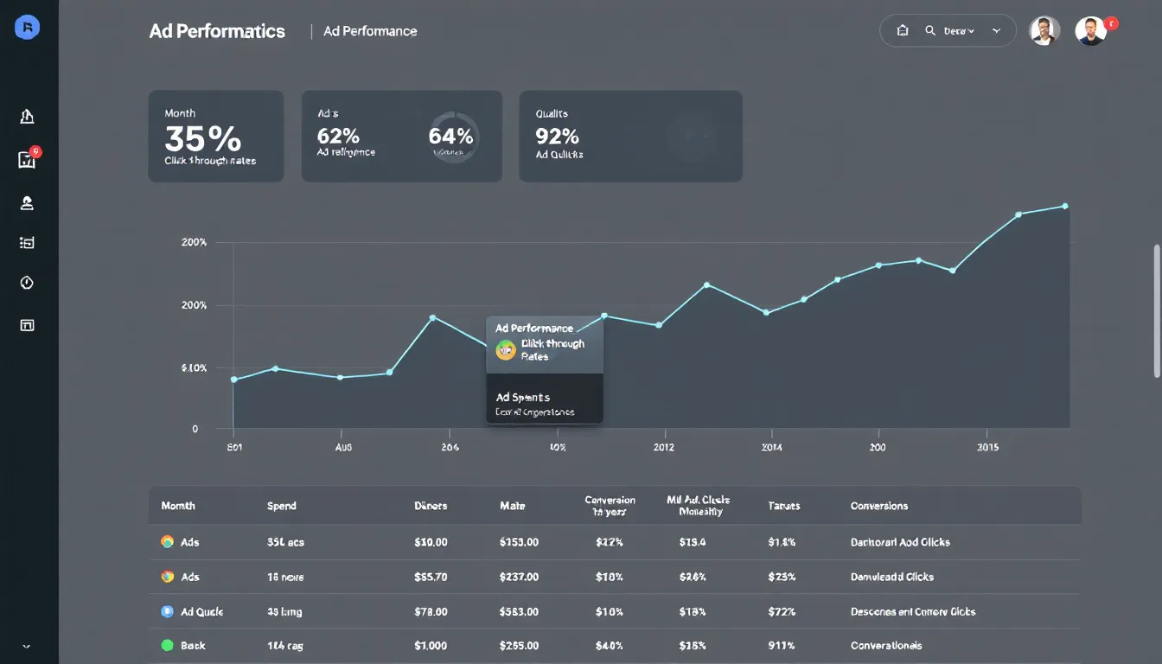Click the 35% Click through rates card
Viewport: 1162px width, 664px height.
tap(215, 137)
